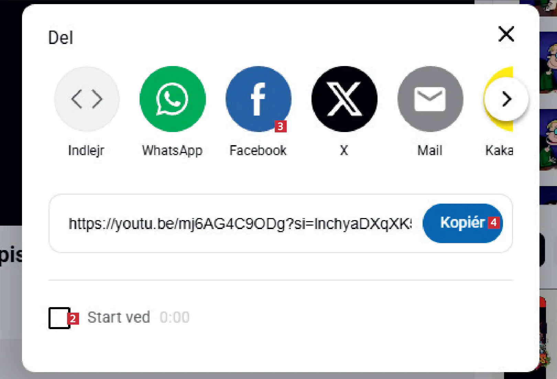Click the Start ved label text
The image size is (557, 379).
point(119,317)
